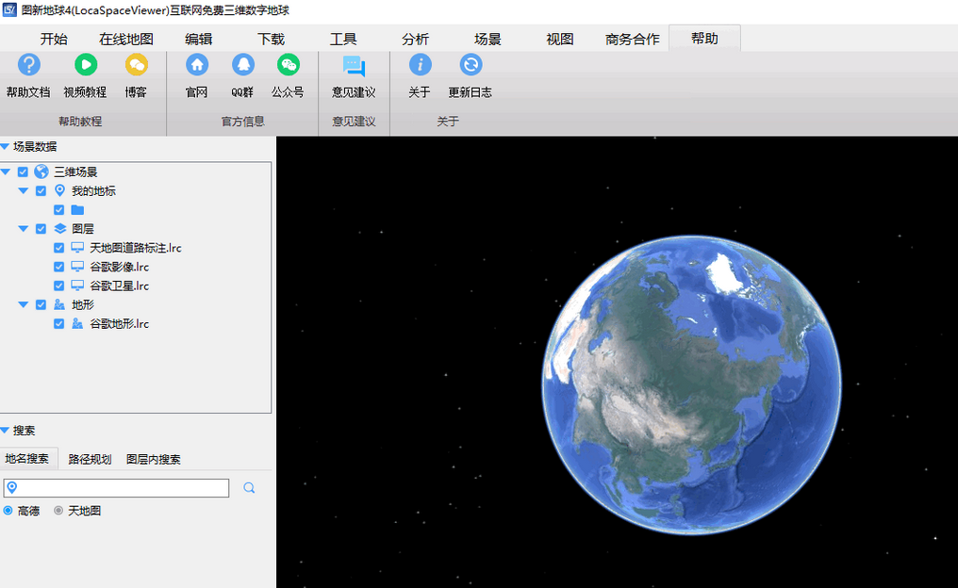Select the 天地图道路标注.lrc layer name
This screenshot has height=588, width=958.
(136, 248)
